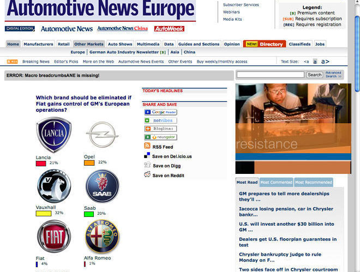Set medium text size
Image resolution: width=360 pixels, height=272 pixels.
tap(315, 62)
